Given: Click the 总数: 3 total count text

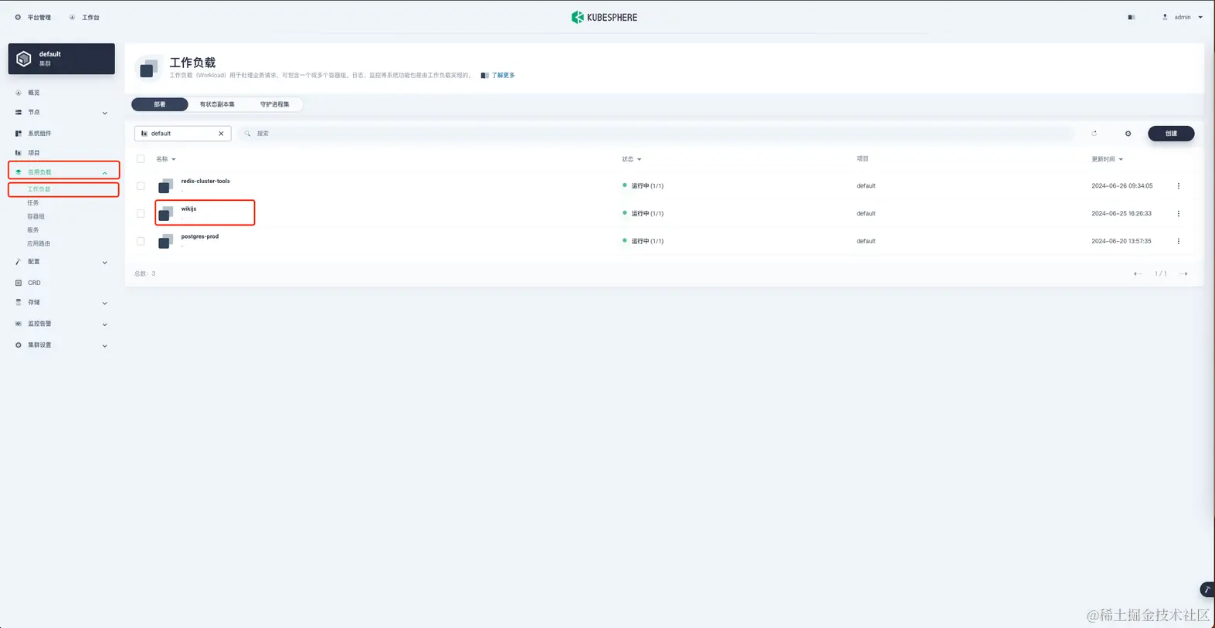Looking at the screenshot, I should click(x=145, y=273).
